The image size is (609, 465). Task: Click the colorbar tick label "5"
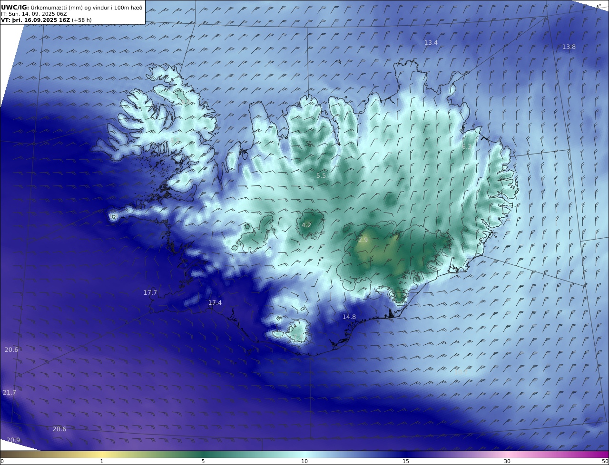coord(203,461)
